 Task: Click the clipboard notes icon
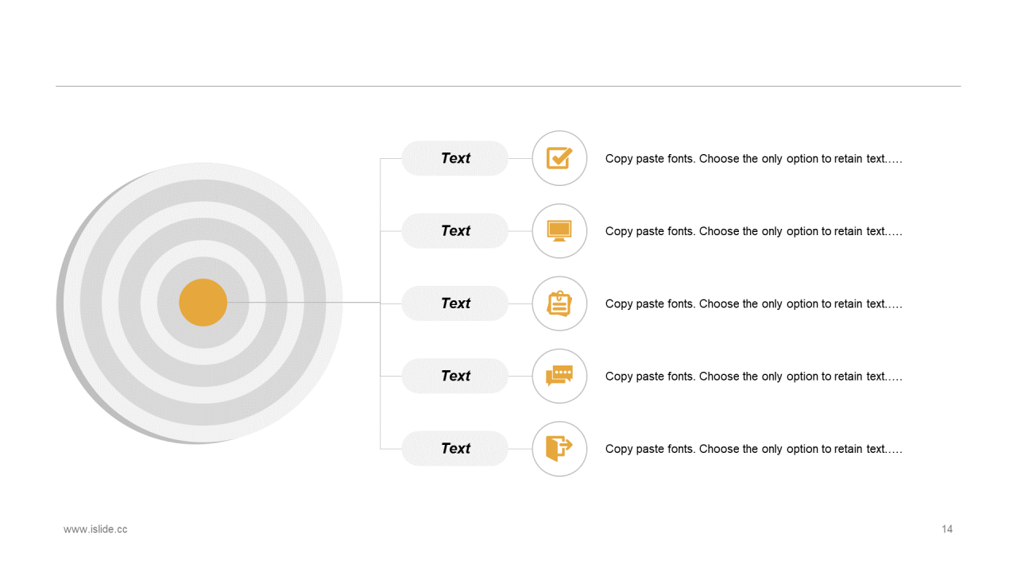pyautogui.click(x=559, y=303)
